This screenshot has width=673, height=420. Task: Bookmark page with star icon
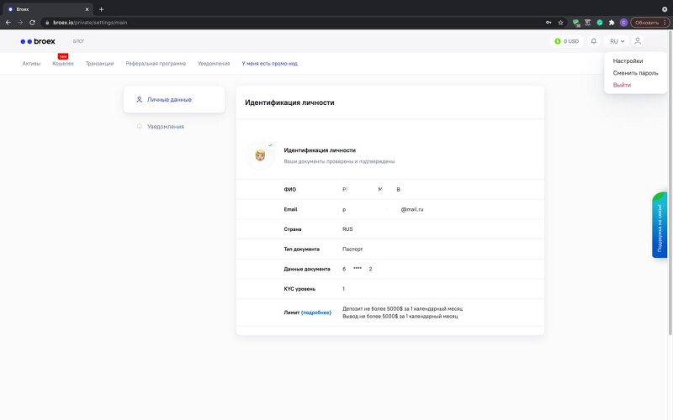(x=560, y=23)
